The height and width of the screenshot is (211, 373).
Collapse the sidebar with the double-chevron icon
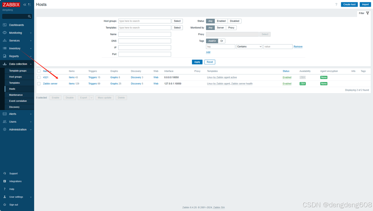tap(25, 5)
